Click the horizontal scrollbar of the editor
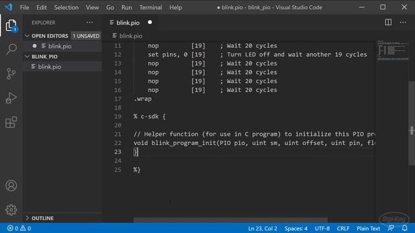Viewport: 415px width, 233px height. coord(230,220)
